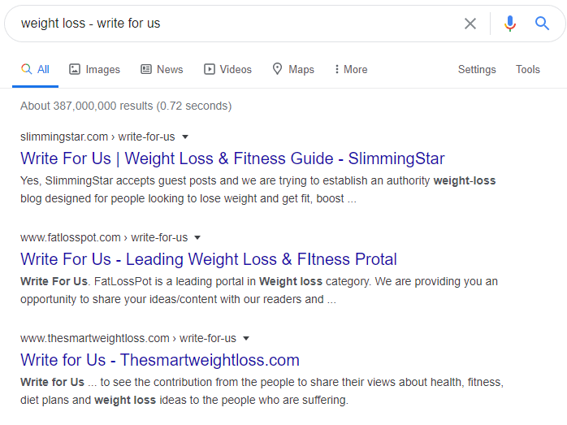Open the SlimmingStar Write For Us result
Screen dimensions: 567x425
pyautogui.click(x=232, y=158)
